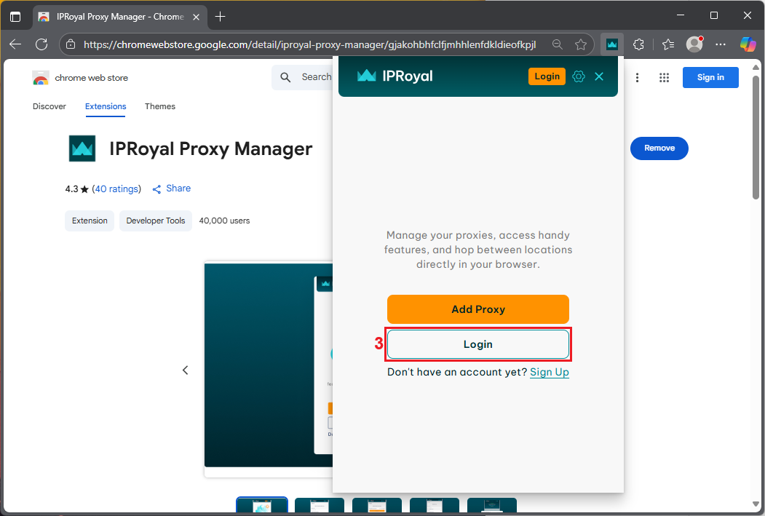Open the Sign Up link
Screen dimensions: 765x516
[550, 372]
